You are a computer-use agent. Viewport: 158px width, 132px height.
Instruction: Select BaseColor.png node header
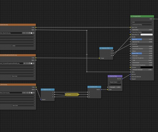[x=18, y=25]
